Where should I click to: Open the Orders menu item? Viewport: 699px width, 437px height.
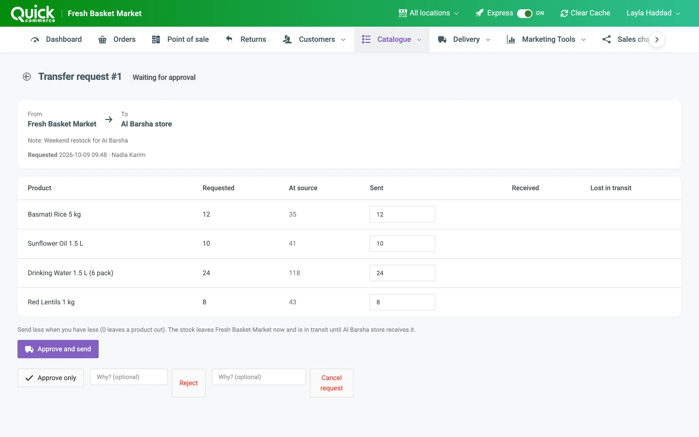[x=117, y=39]
